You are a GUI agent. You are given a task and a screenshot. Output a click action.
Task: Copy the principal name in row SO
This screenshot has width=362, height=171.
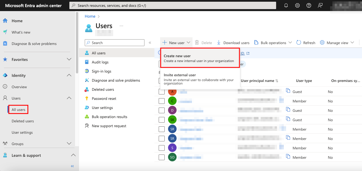click(x=288, y=156)
